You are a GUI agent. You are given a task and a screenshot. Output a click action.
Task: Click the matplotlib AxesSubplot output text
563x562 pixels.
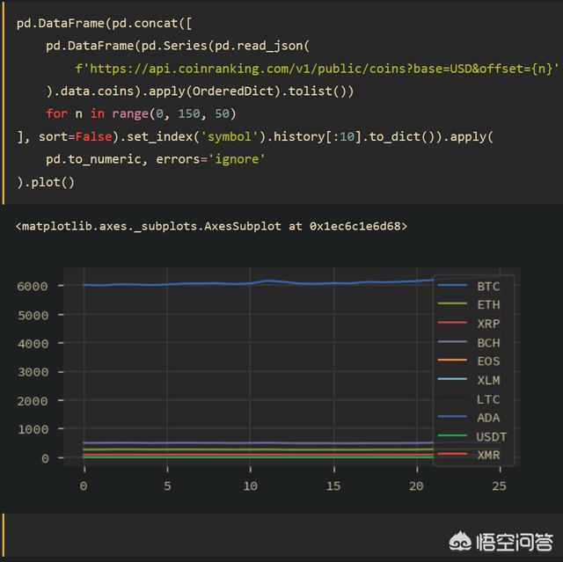(x=211, y=226)
